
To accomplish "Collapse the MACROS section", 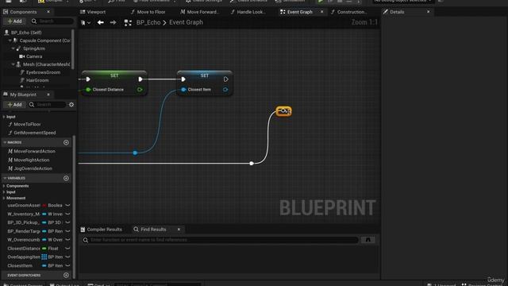I will tap(5, 142).
